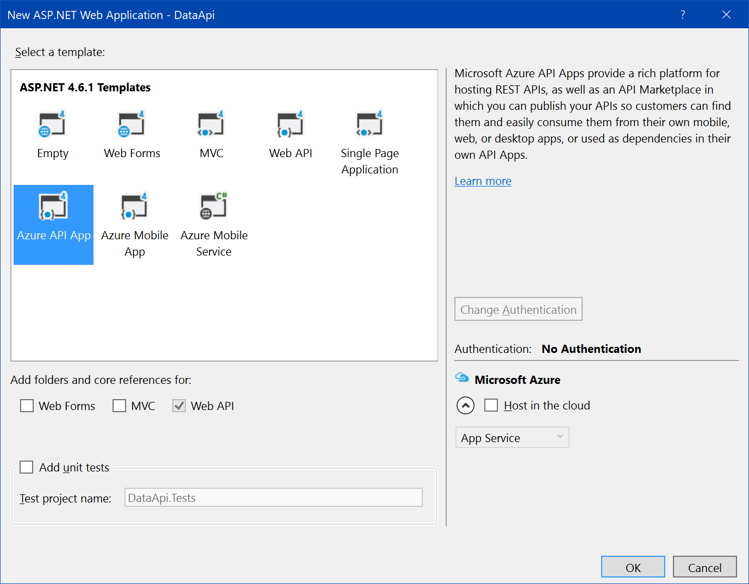Click the Azure API App template icon
The image size is (749, 584).
[53, 207]
